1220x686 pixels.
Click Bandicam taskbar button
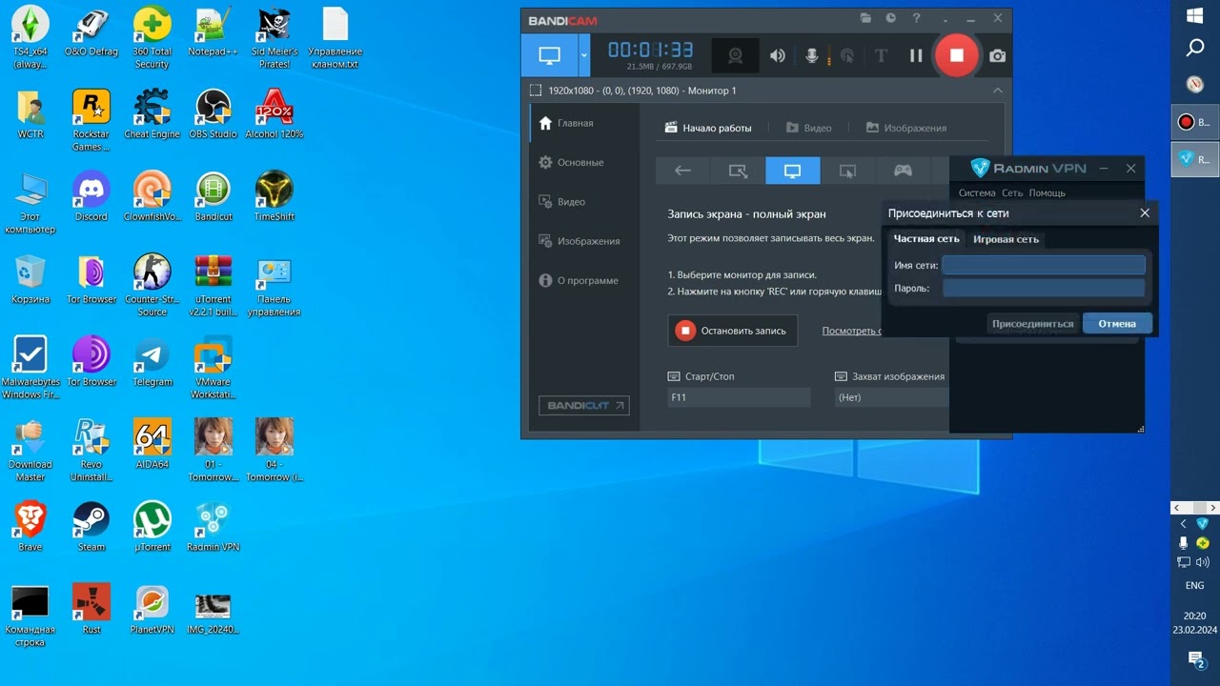click(x=1195, y=122)
